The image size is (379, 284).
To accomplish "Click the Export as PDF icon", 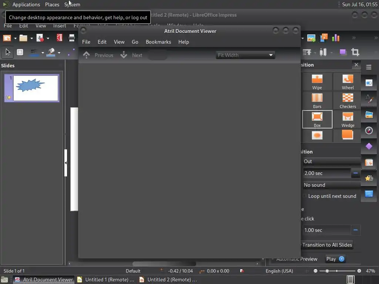I will point(60,38).
